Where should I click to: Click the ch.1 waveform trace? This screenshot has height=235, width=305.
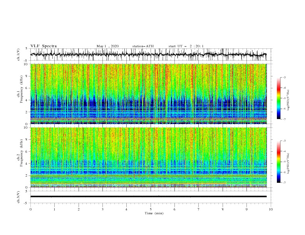point(148,55)
